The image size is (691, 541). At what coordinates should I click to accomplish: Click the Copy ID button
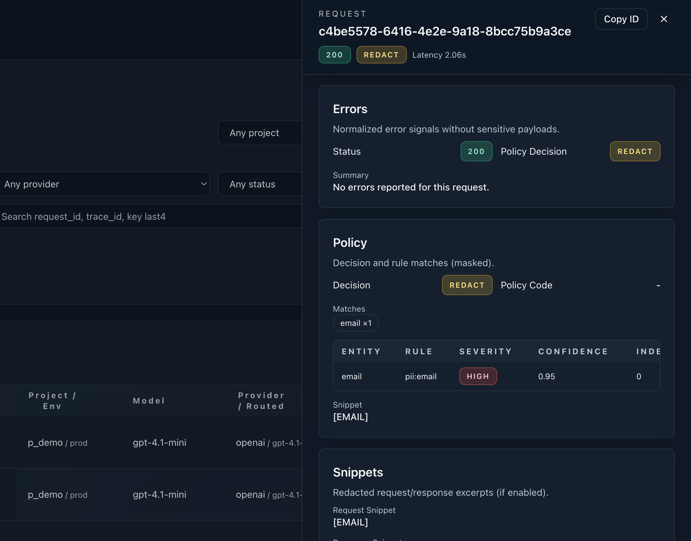(621, 19)
